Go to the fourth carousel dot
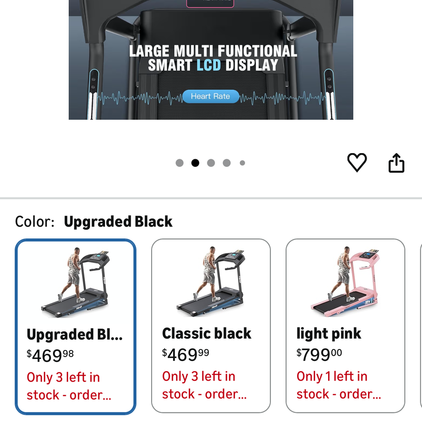This screenshot has width=422, height=422. [x=226, y=163]
